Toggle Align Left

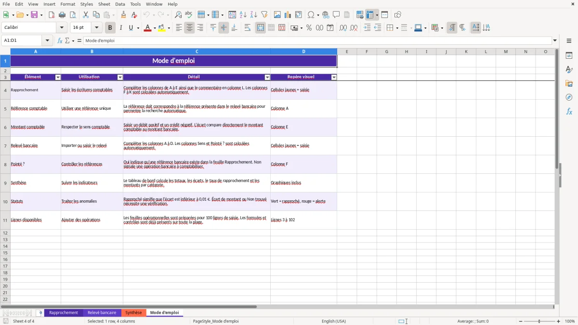pyautogui.click(x=179, y=28)
